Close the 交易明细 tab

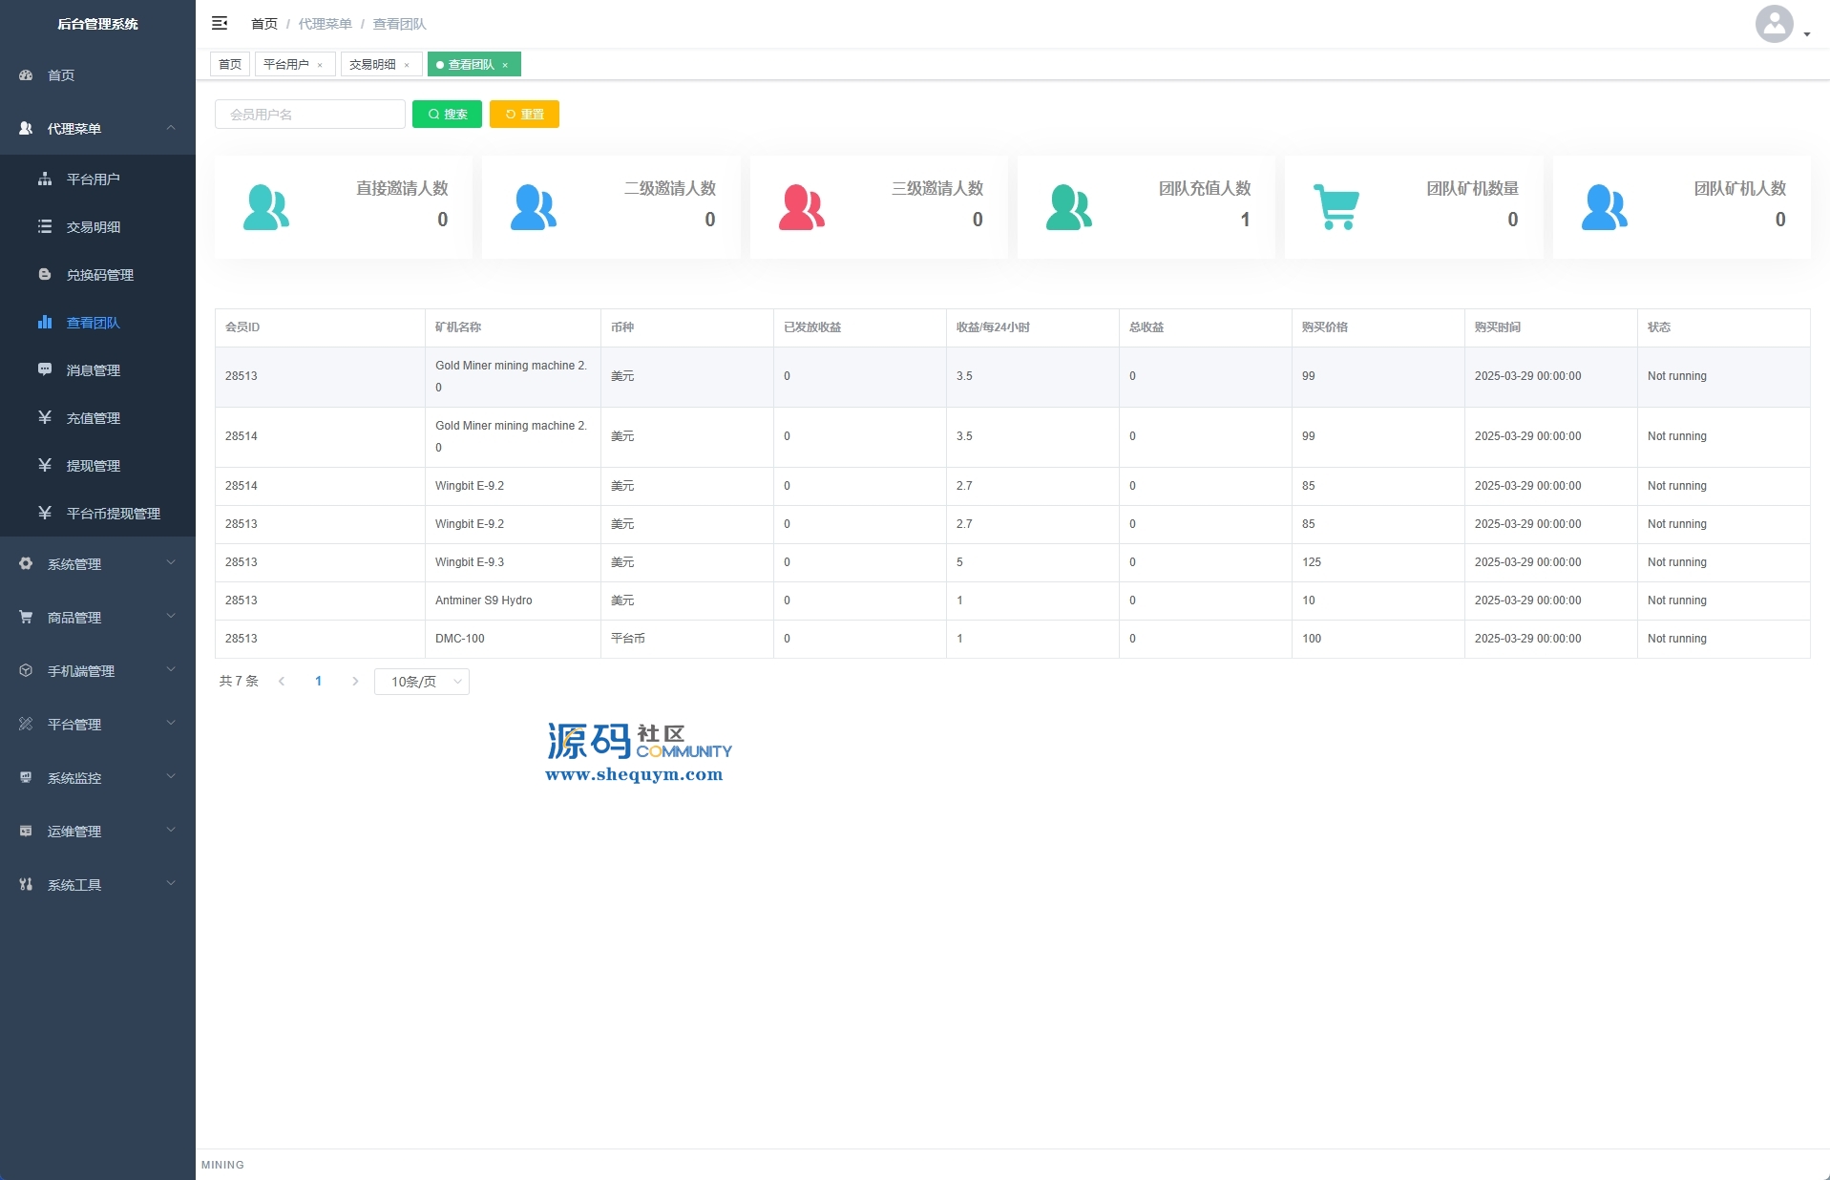[407, 65]
